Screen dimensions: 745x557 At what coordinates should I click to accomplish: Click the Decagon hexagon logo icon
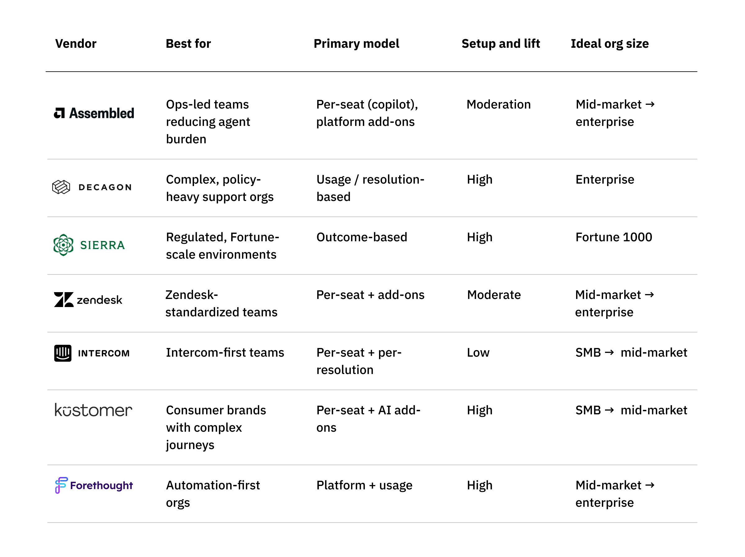click(x=61, y=187)
